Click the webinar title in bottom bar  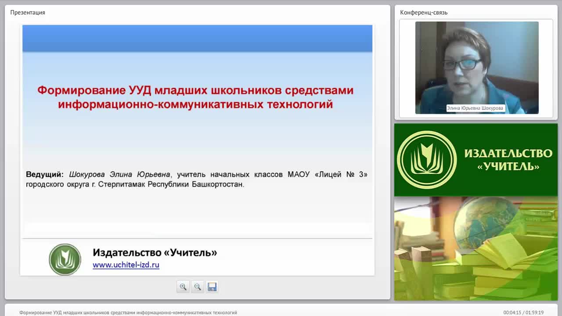(x=128, y=312)
